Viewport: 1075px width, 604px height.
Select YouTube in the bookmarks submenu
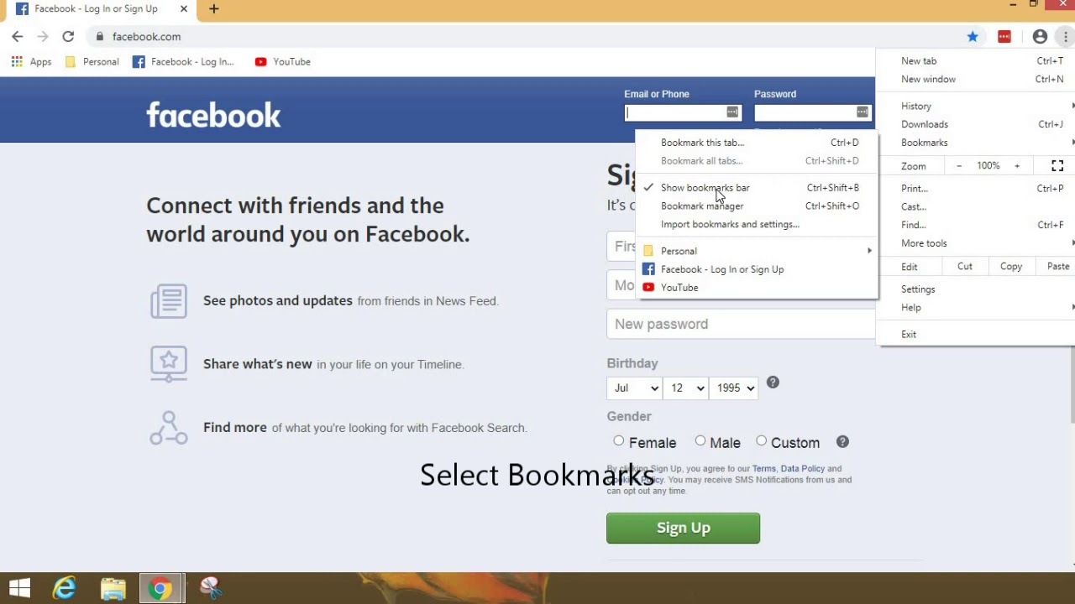pyautogui.click(x=756, y=288)
